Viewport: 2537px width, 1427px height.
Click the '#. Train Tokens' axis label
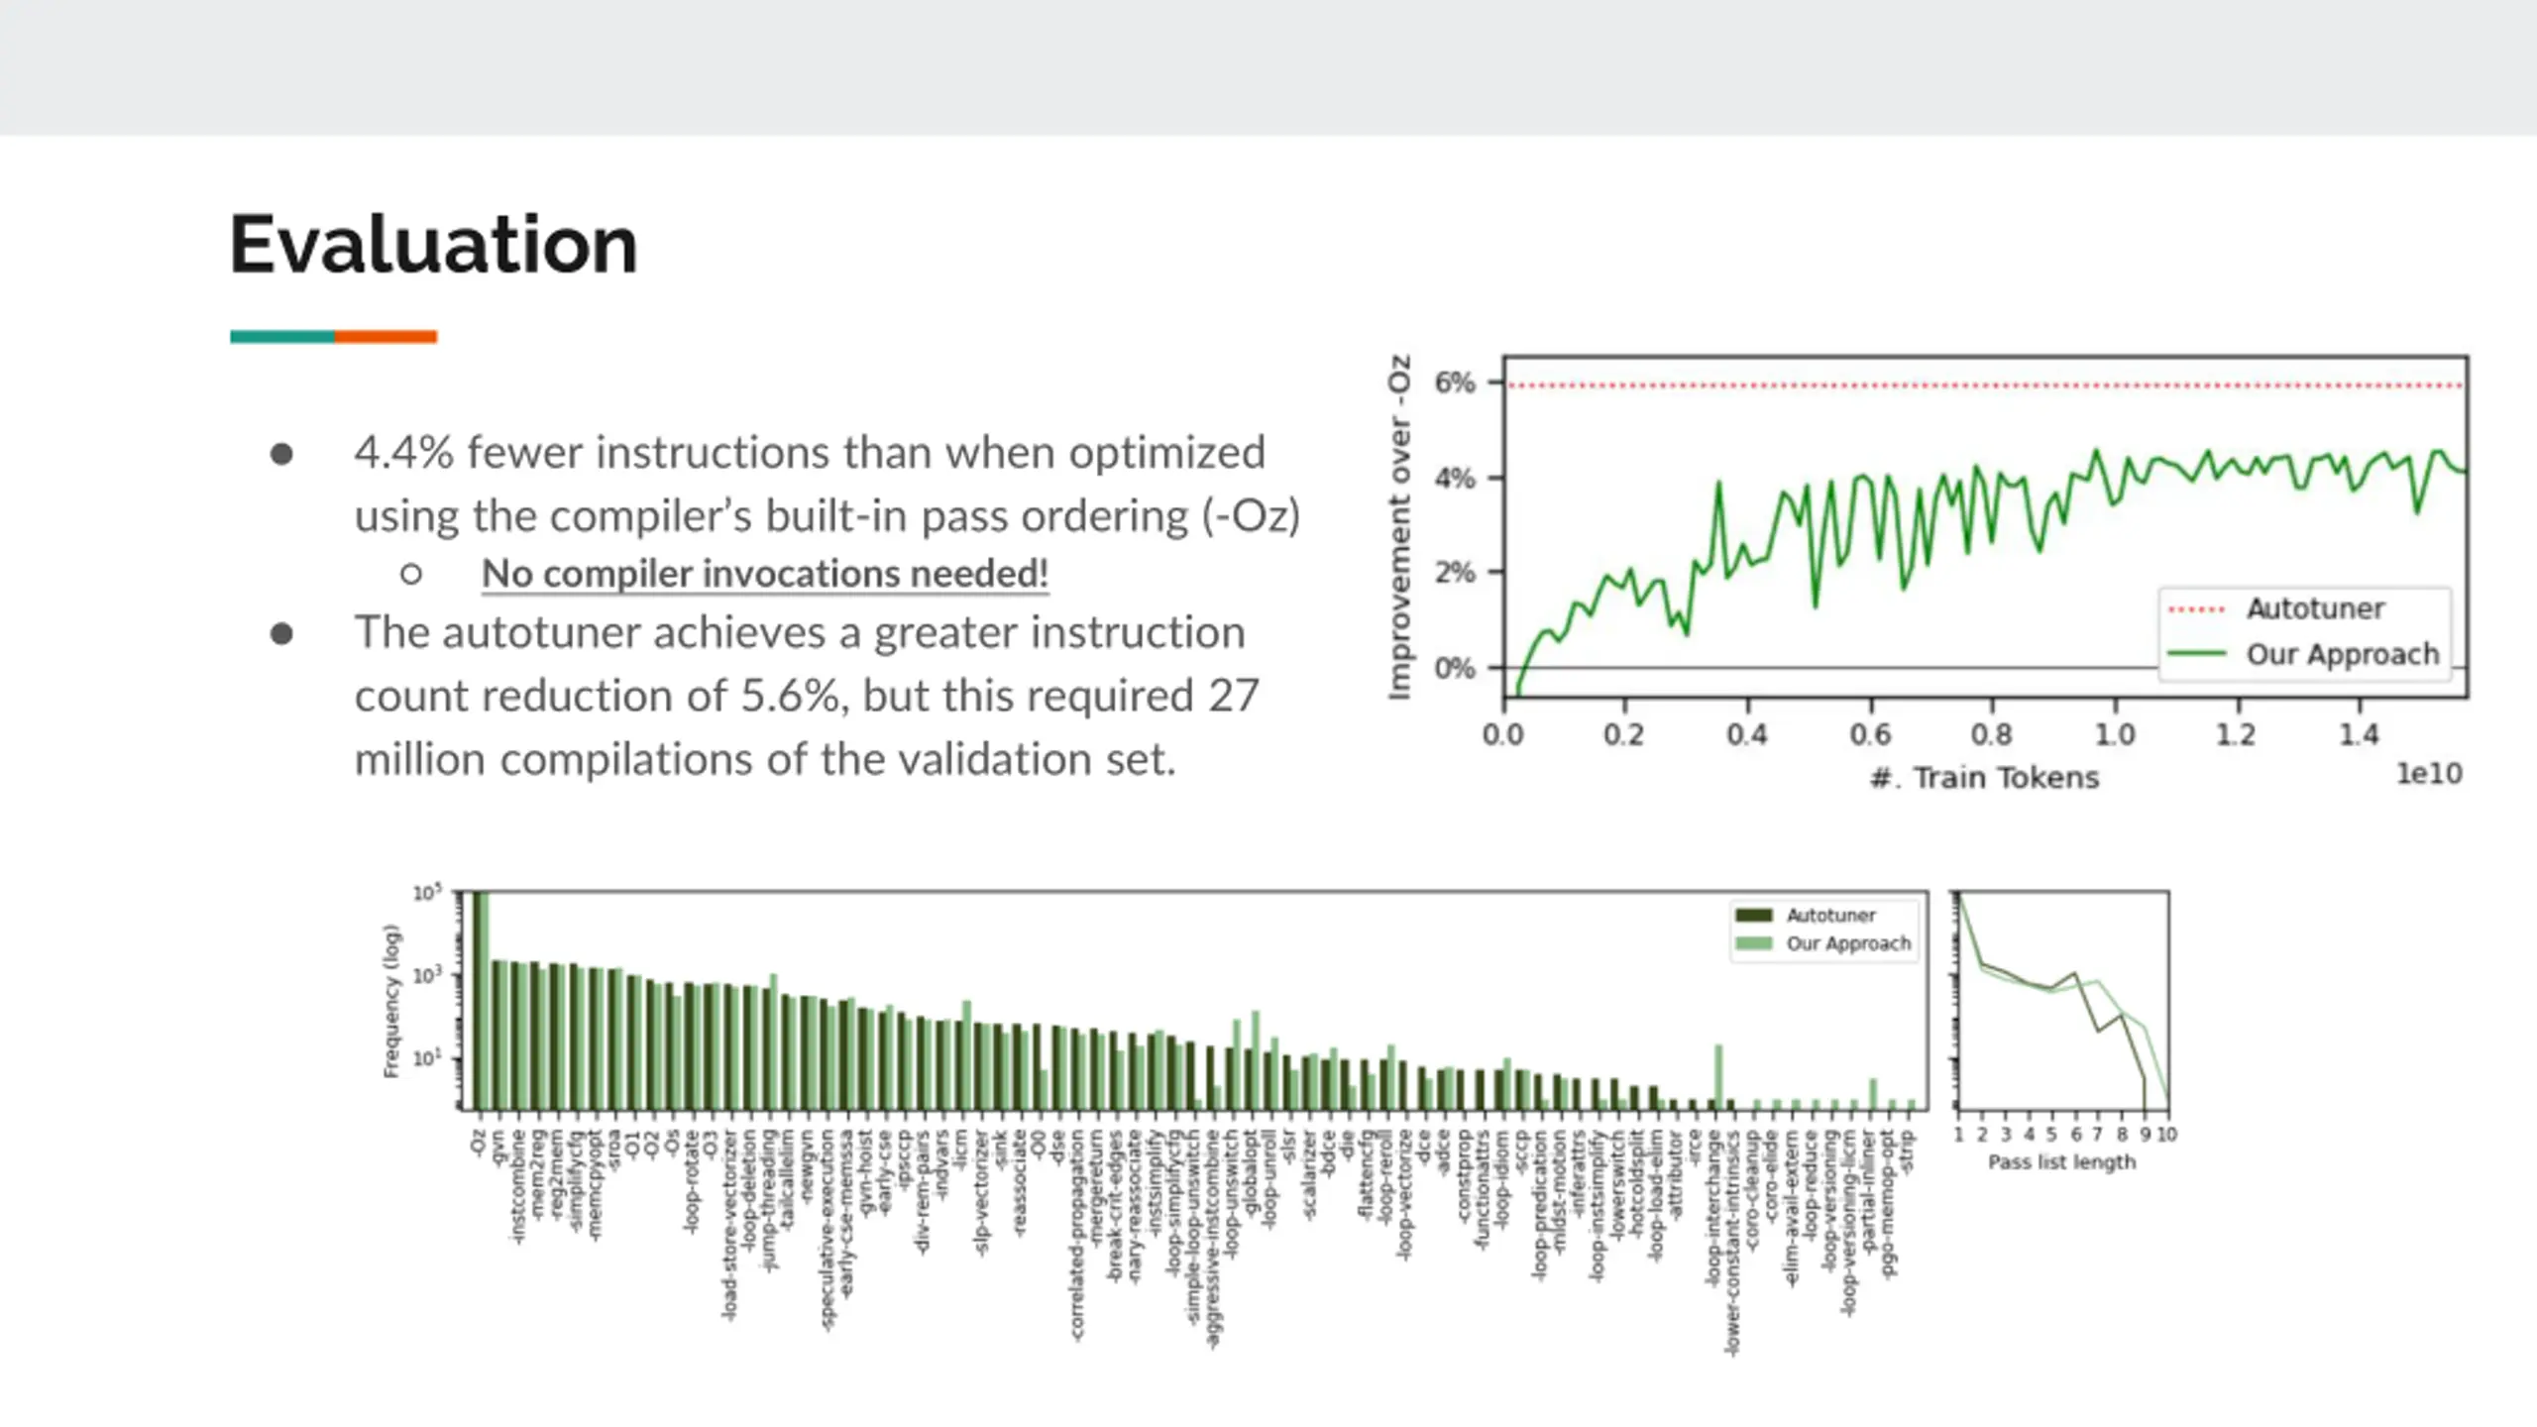[x=1984, y=778]
